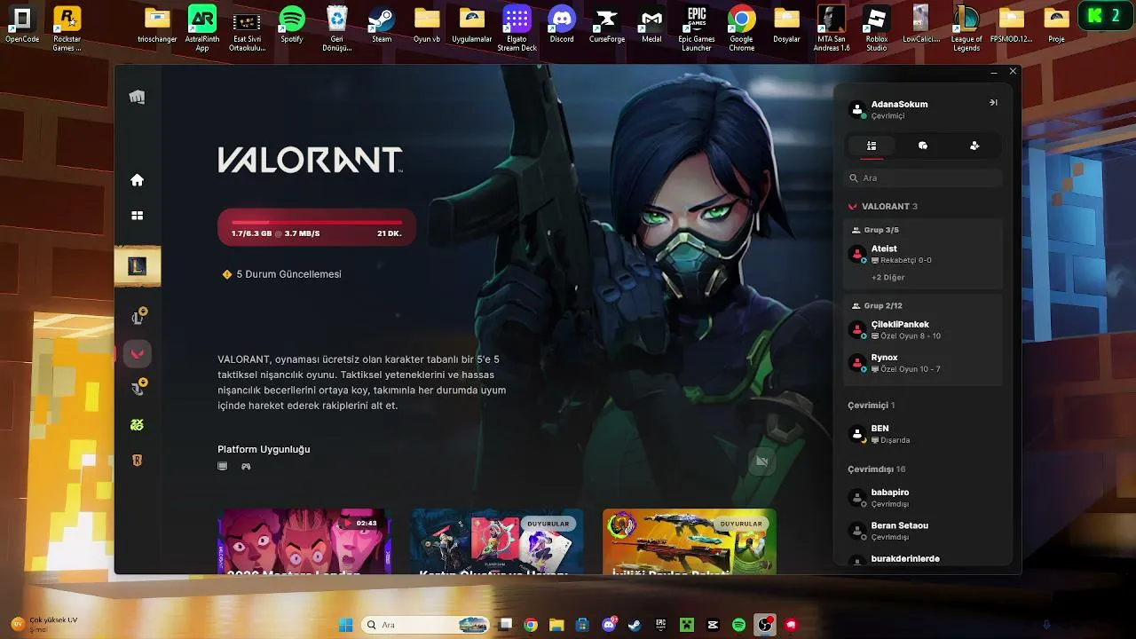Open Epic Games Launcher desktop shortcut
The height and width of the screenshot is (639, 1136).
[697, 28]
